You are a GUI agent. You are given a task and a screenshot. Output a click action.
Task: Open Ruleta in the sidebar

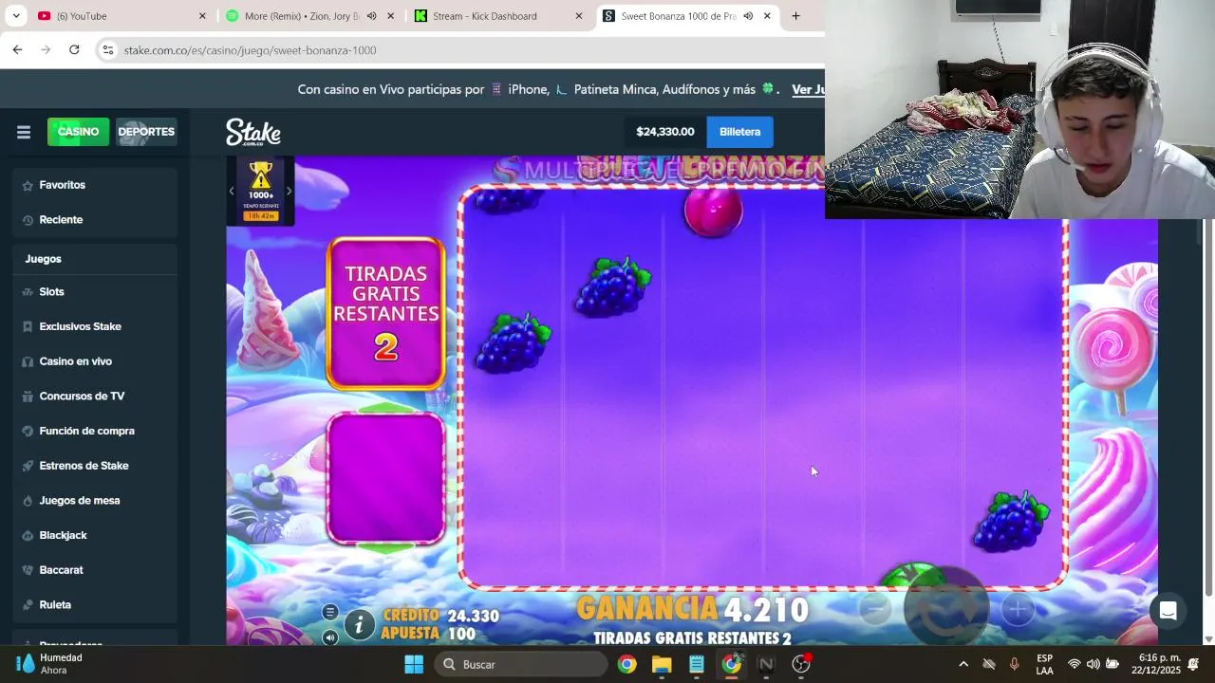click(x=95, y=604)
